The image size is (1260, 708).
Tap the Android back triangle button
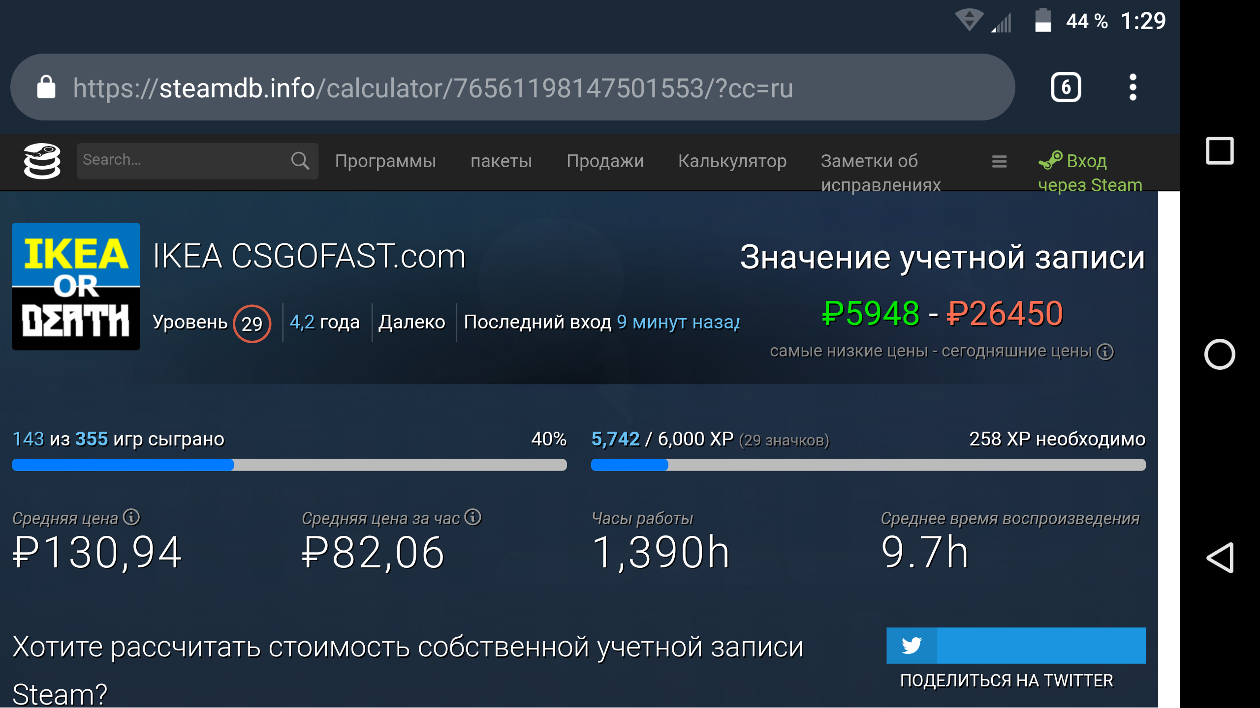pos(1219,558)
